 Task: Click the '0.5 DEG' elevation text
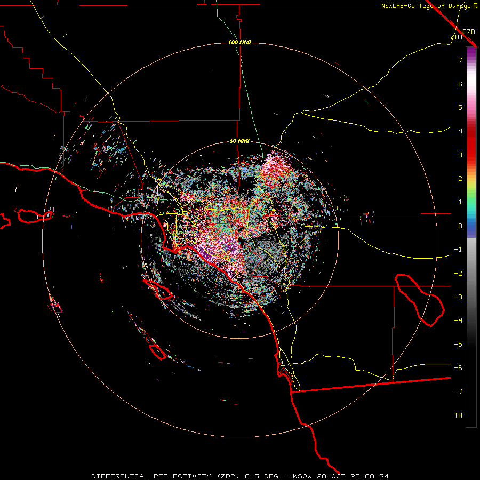262,476
